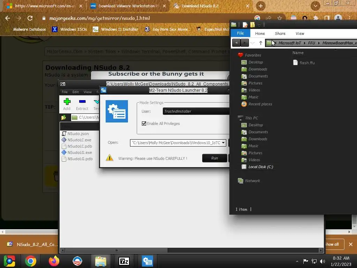Image resolution: width=357 pixels, height=268 pixels.
Task: Click Explorer's quick access properties icon
Action: click(245, 25)
